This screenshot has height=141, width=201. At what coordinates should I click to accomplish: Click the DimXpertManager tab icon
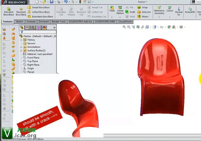pos(38,28)
